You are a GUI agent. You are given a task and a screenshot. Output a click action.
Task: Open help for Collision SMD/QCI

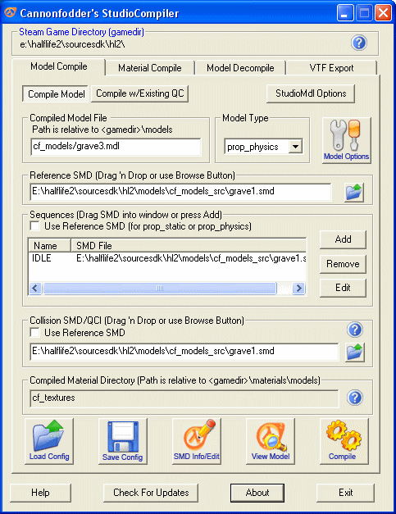point(355,330)
